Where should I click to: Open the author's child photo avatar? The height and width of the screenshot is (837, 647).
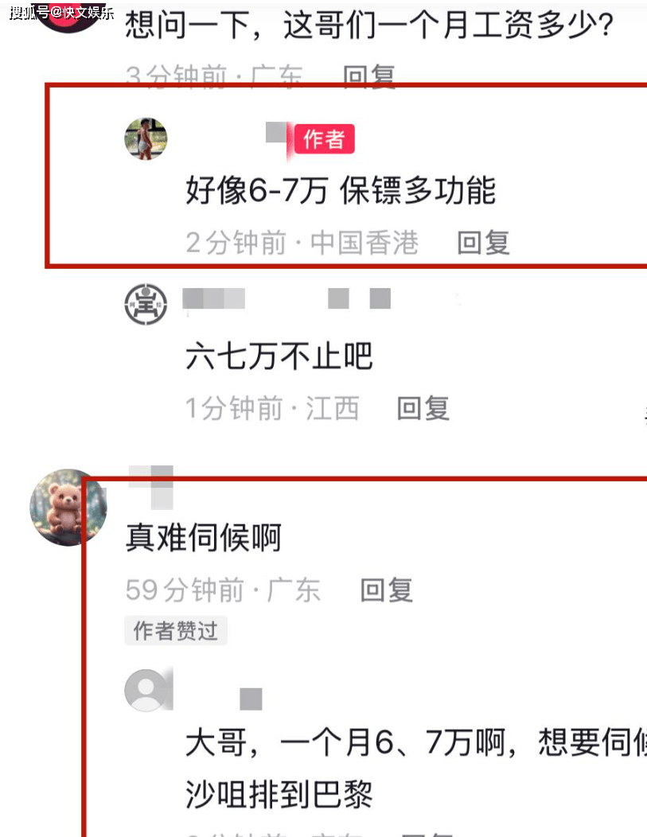point(146,138)
